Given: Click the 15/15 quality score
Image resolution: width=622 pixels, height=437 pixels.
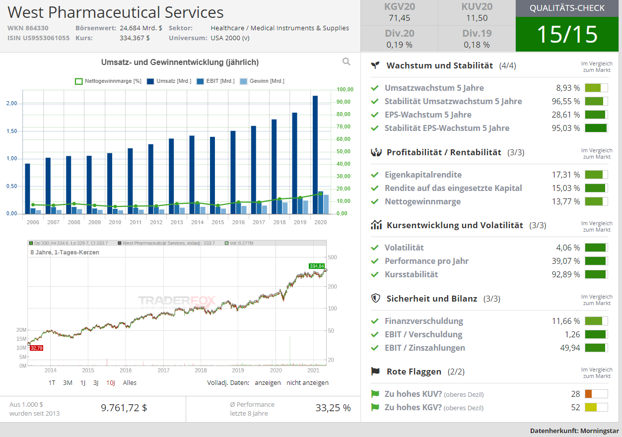Looking at the screenshot, I should click(567, 34).
